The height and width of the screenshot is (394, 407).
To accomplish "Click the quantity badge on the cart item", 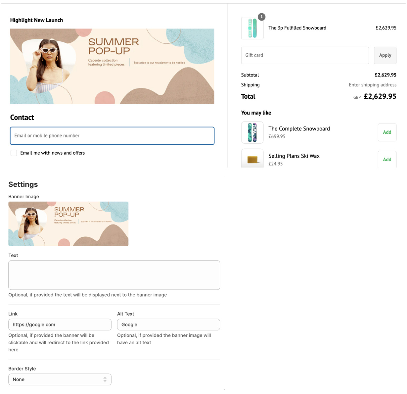I will 261,17.
